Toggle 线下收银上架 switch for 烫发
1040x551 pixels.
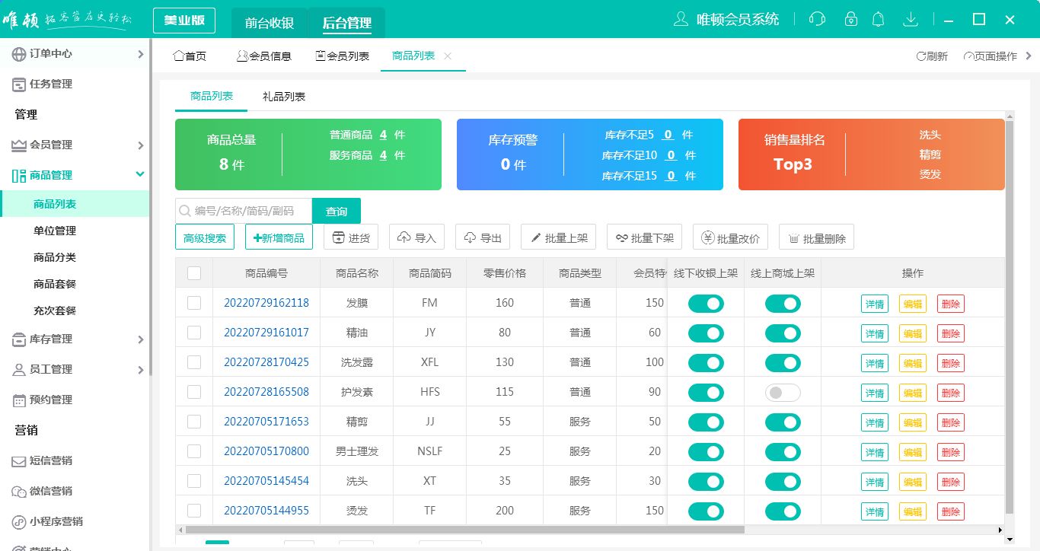(x=706, y=511)
